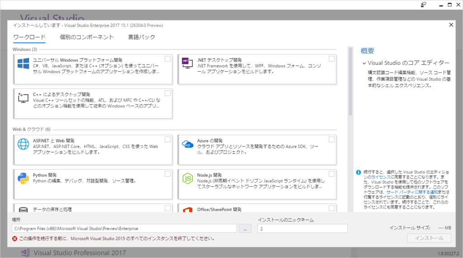Close the installer dialog with X
This screenshot has height=258, width=463.
(x=451, y=25)
